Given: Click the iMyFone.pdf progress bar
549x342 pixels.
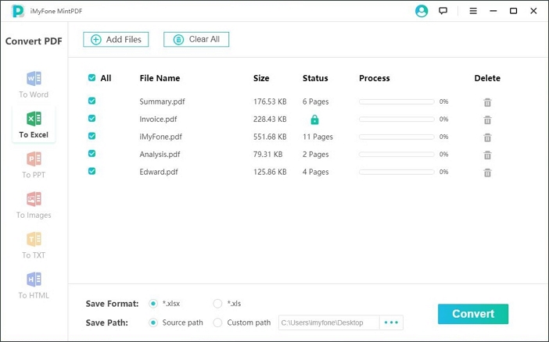Looking at the screenshot, I should point(396,137).
